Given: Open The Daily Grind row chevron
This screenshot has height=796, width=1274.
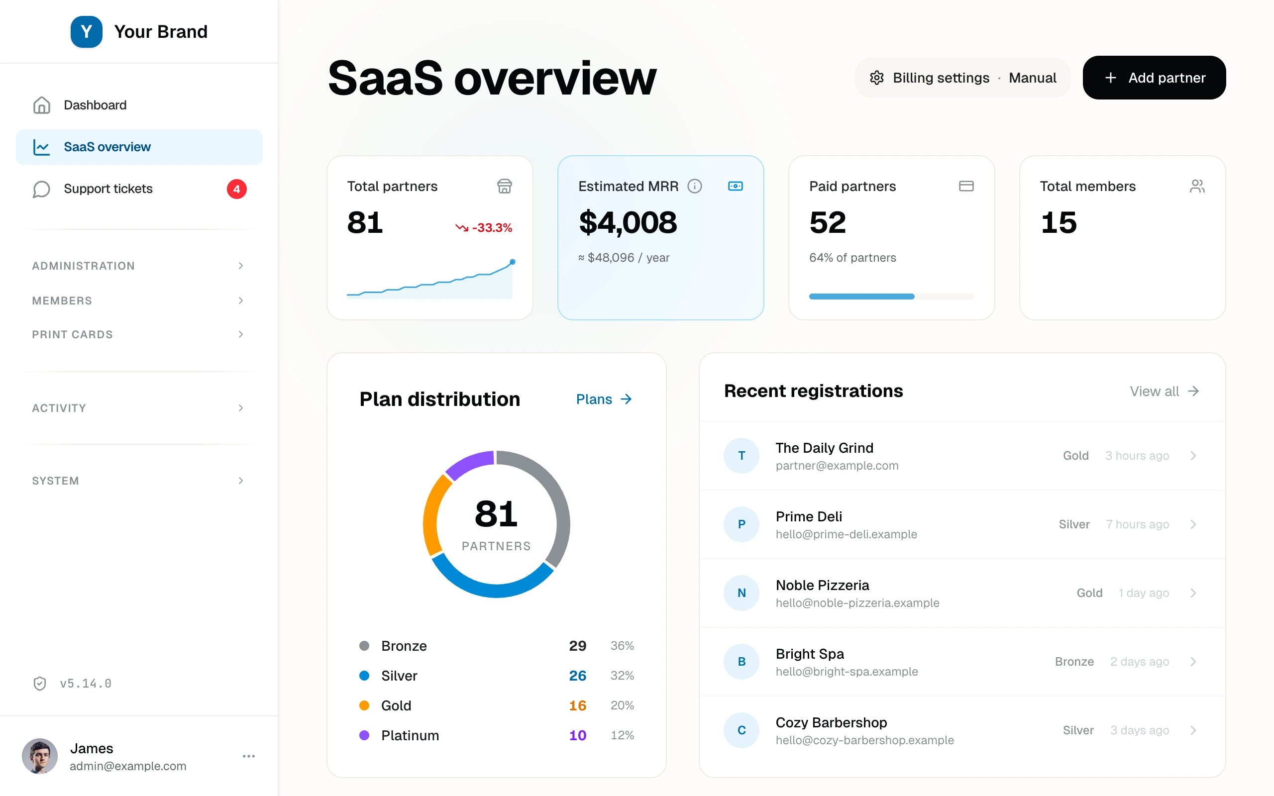Looking at the screenshot, I should coord(1193,455).
